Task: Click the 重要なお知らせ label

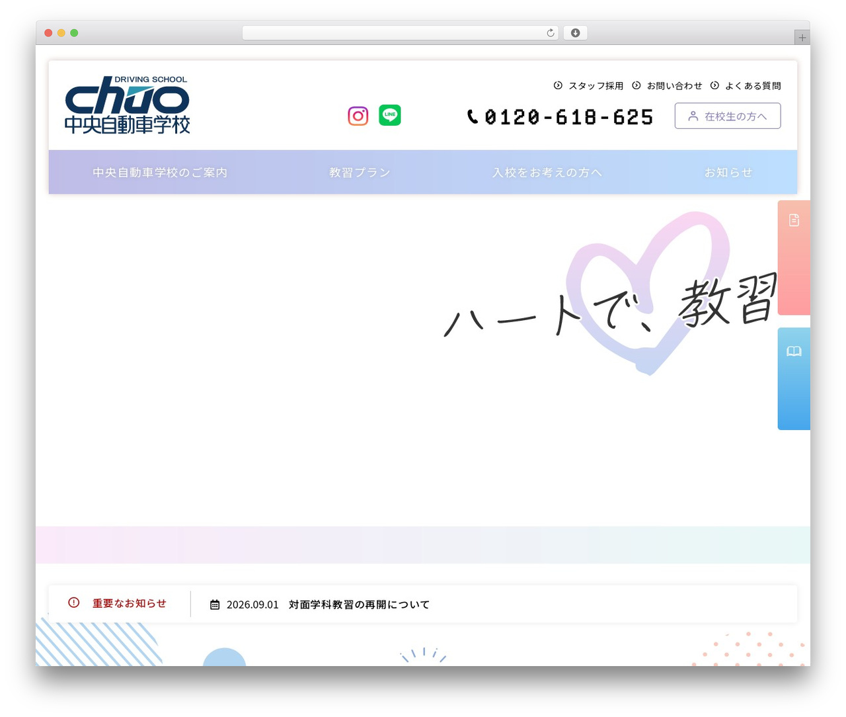Action: (x=130, y=603)
